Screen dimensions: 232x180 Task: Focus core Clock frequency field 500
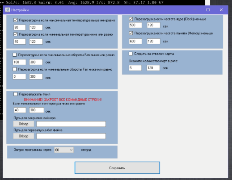point(135,25)
